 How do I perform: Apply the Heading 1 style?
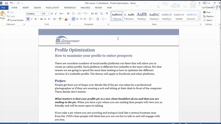click(x=142, y=16)
